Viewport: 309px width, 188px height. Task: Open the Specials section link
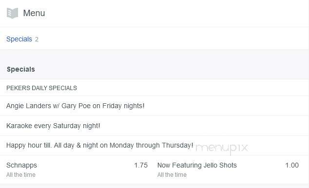[19, 39]
